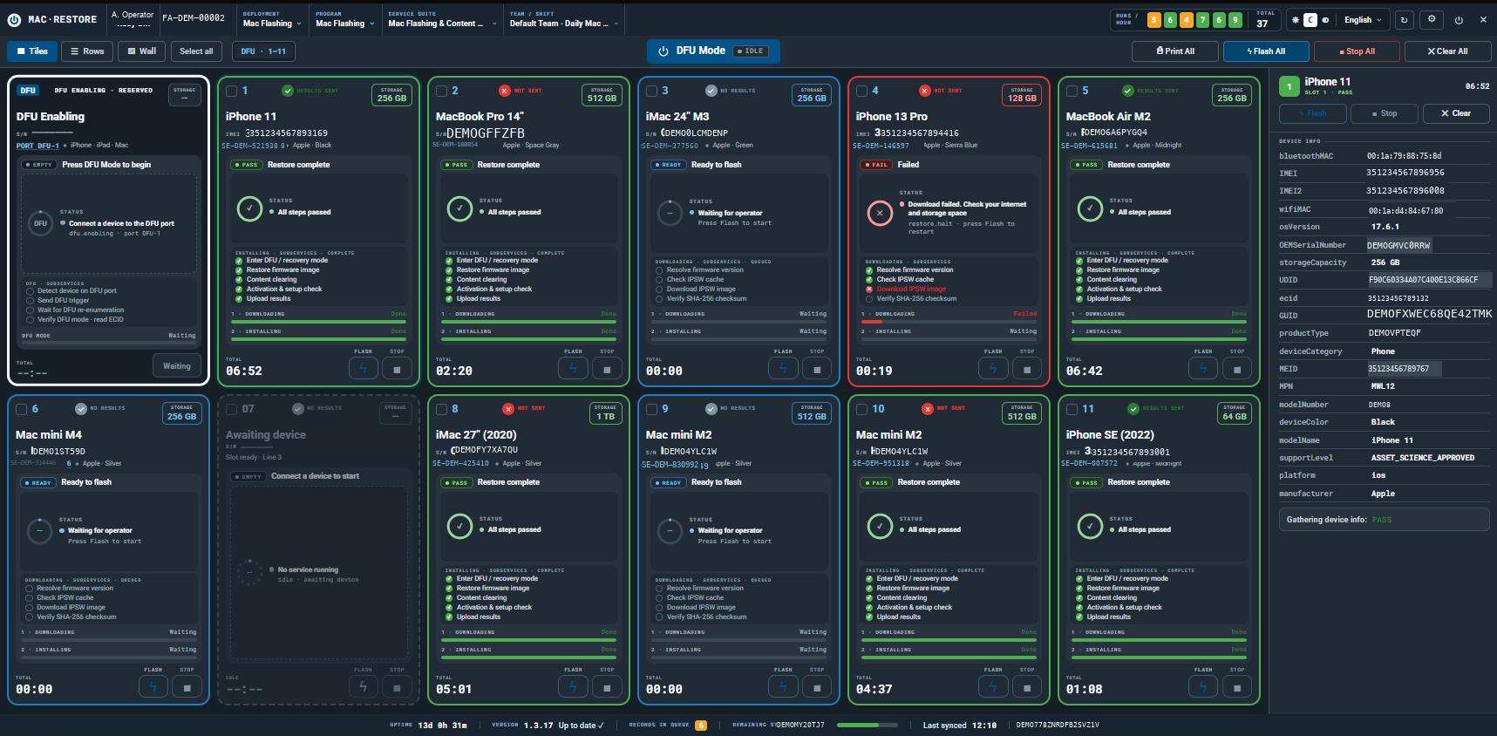Flash the Mac mini M2 in slot 9
1497x736 pixels.
(x=783, y=687)
